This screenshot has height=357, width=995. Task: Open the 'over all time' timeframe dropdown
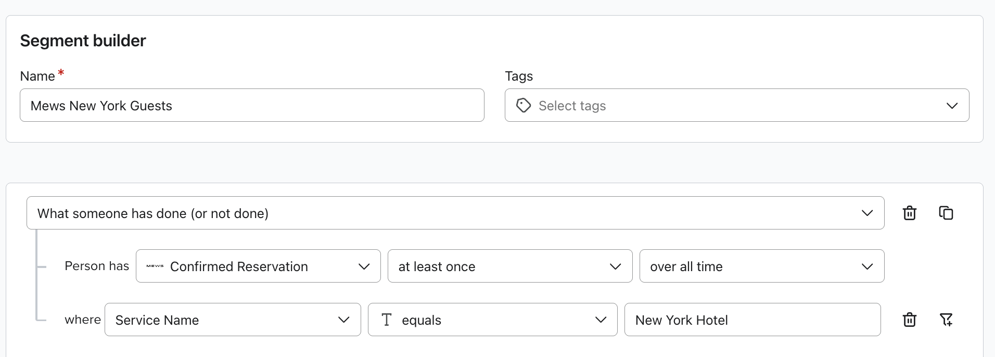click(761, 266)
